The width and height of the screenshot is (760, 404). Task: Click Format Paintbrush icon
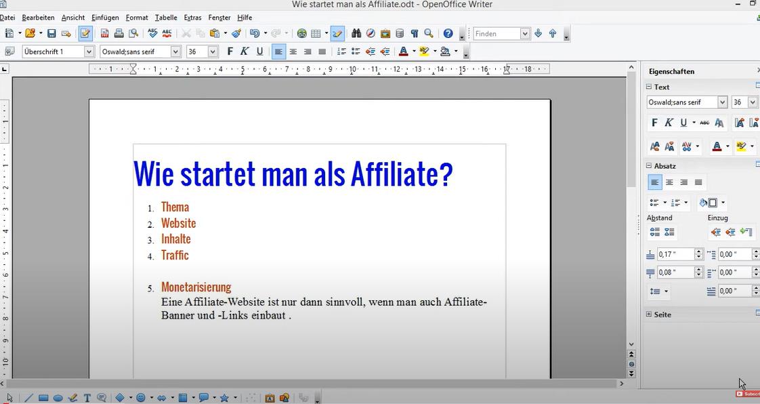tap(236, 33)
